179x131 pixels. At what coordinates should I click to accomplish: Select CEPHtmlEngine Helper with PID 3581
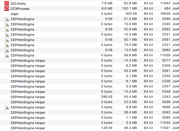pos(89,71)
